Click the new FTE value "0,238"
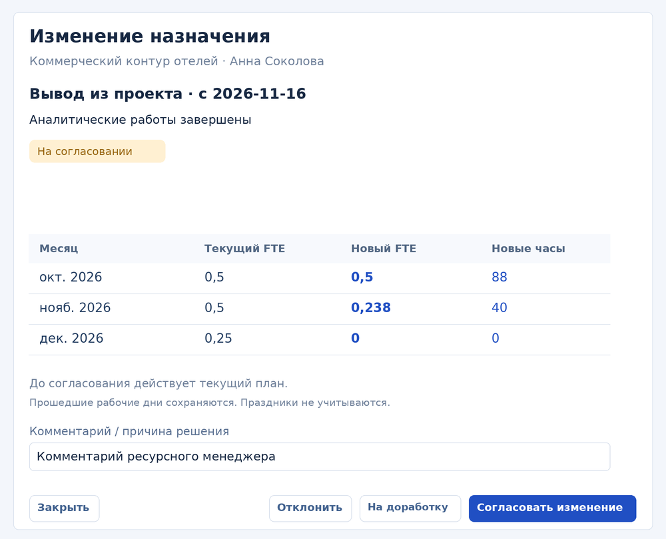Image resolution: width=666 pixels, height=539 pixels. coord(371,307)
